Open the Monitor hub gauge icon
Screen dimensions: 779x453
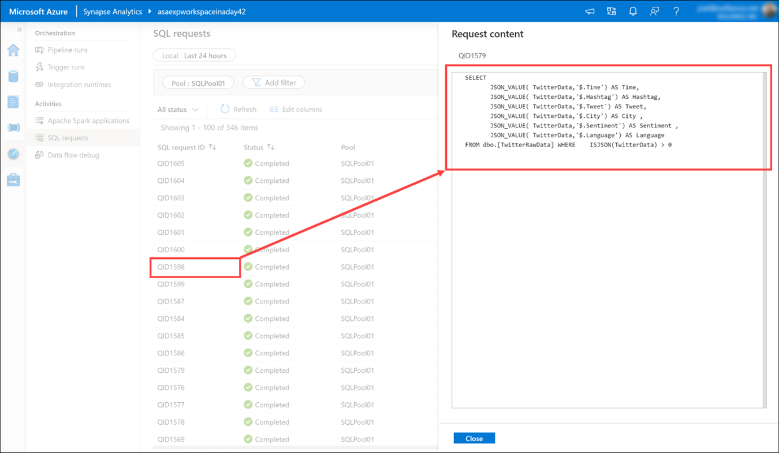pos(14,154)
